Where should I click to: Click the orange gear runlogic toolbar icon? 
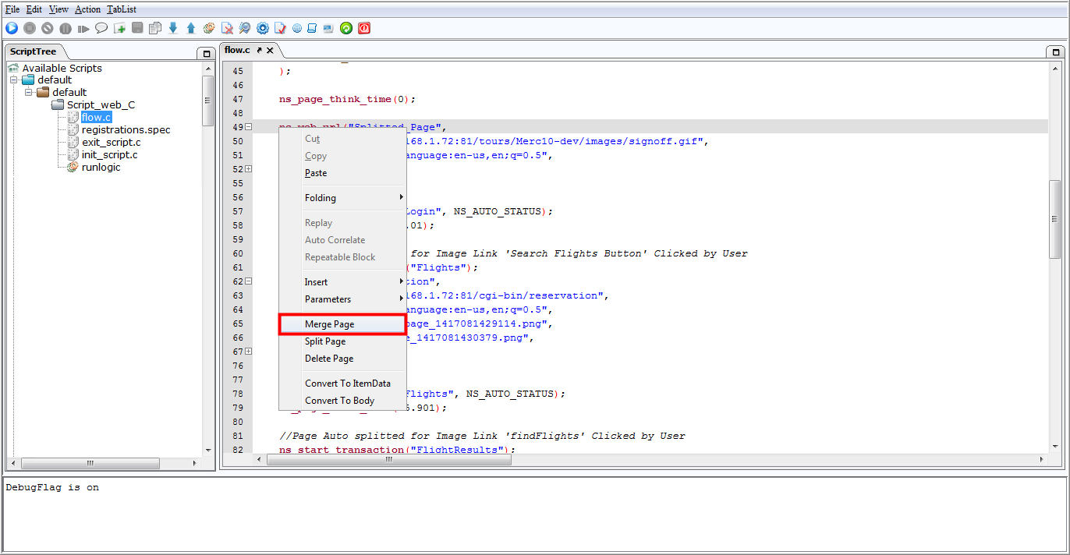[x=209, y=28]
